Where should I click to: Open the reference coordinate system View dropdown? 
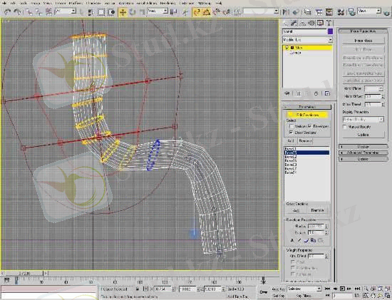point(158,11)
